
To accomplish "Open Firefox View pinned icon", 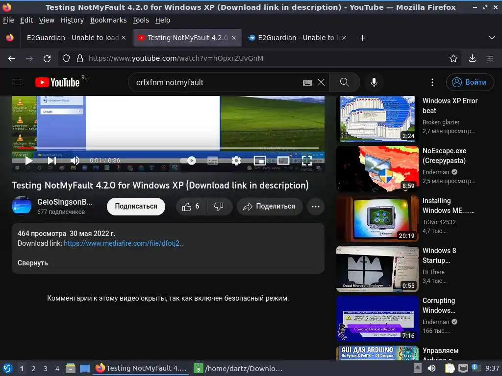I will click(x=10, y=38).
